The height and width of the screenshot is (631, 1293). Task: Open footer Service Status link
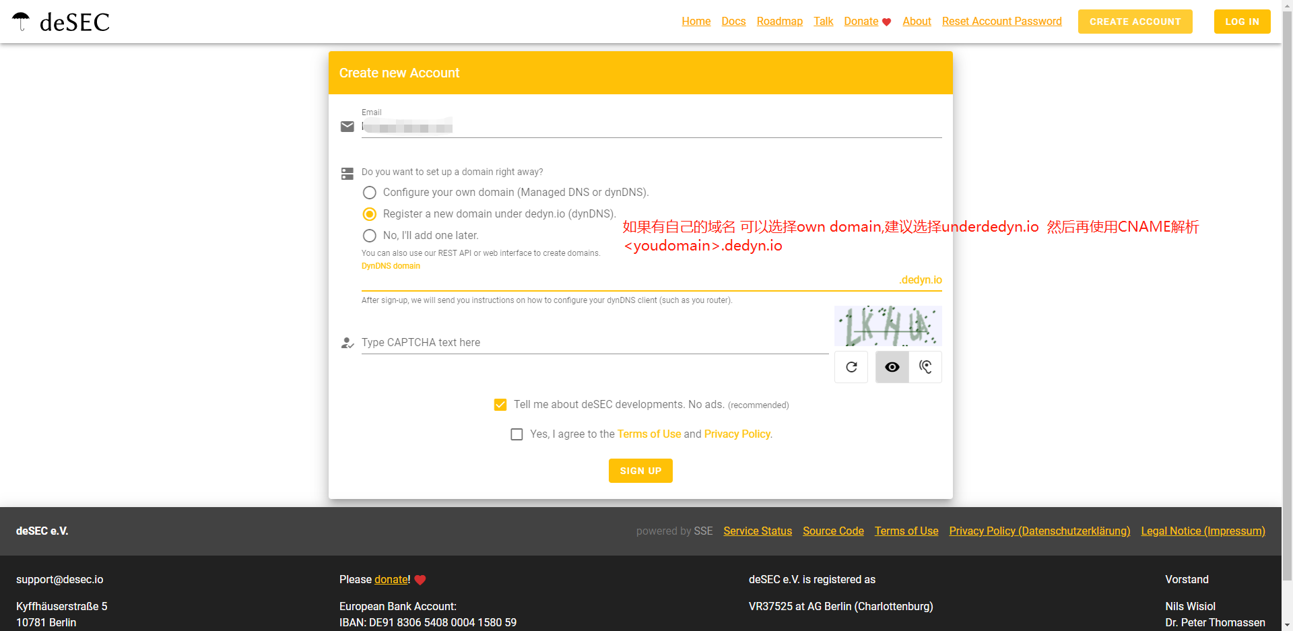click(758, 531)
